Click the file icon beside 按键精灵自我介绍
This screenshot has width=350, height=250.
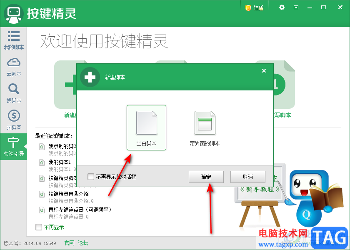42,194
